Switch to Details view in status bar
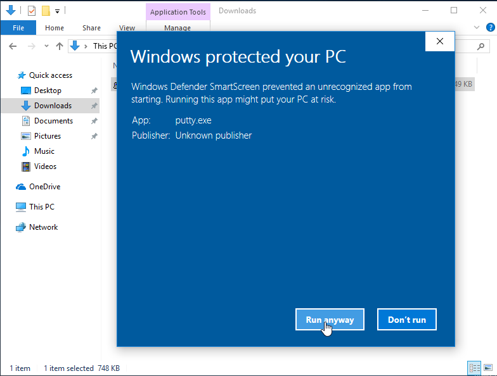The image size is (497, 376). tap(474, 368)
